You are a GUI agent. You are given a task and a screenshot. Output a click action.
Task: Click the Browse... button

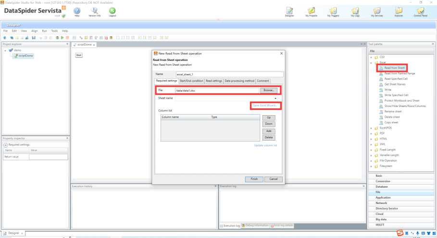point(269,90)
